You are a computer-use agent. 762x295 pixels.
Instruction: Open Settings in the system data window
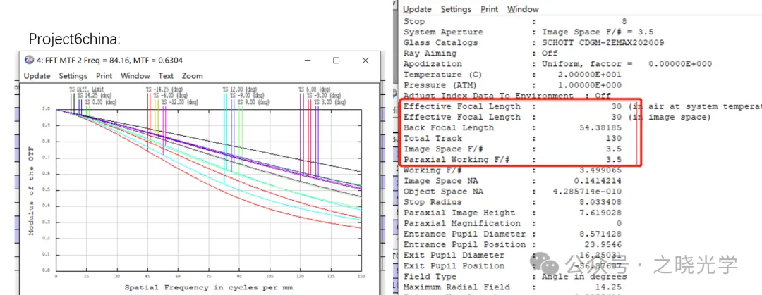point(456,9)
